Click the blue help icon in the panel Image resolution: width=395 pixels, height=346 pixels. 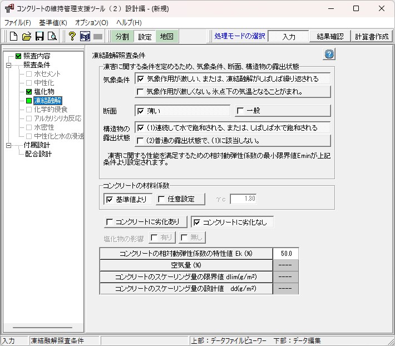[329, 54]
